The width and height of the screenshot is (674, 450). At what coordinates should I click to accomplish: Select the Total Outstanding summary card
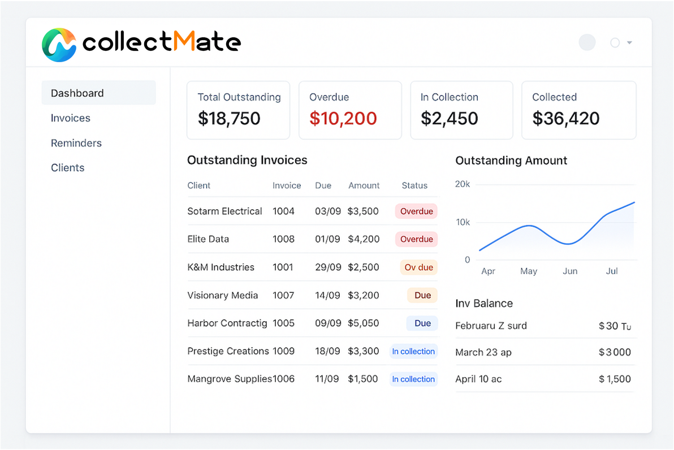pyautogui.click(x=238, y=110)
